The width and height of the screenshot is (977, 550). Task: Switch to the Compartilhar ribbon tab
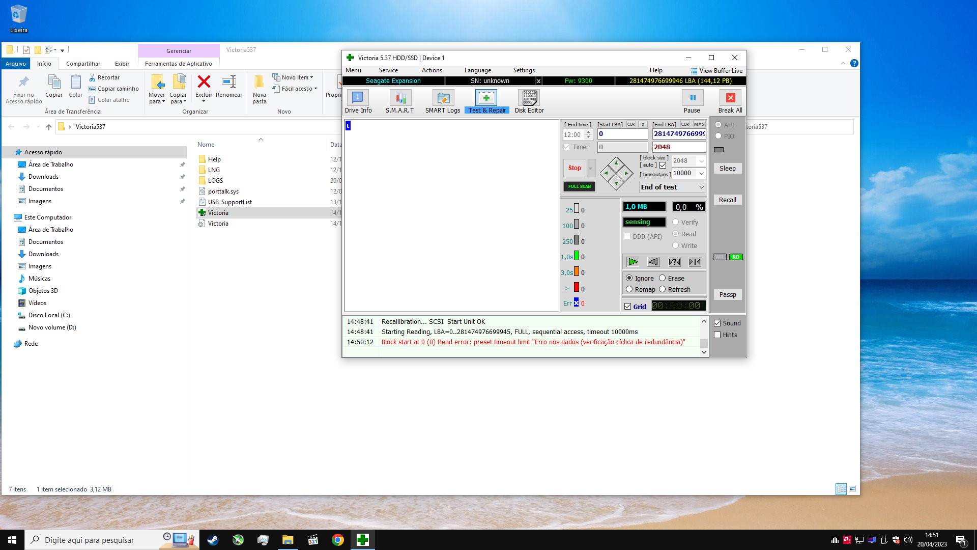83,64
